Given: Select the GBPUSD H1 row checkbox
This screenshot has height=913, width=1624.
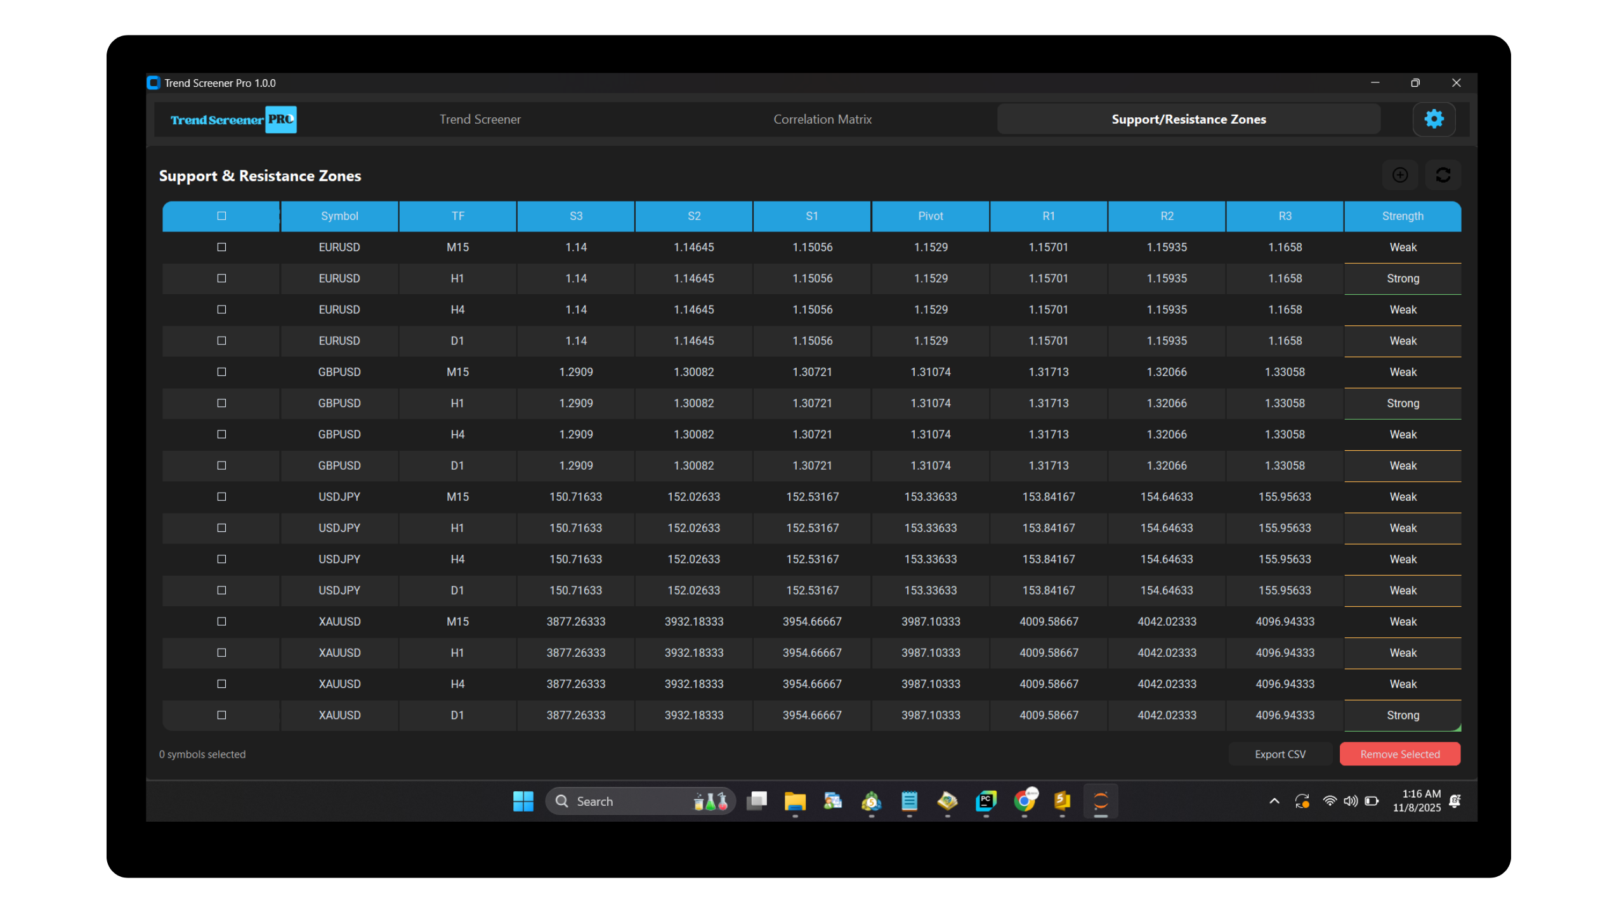Looking at the screenshot, I should click(221, 403).
